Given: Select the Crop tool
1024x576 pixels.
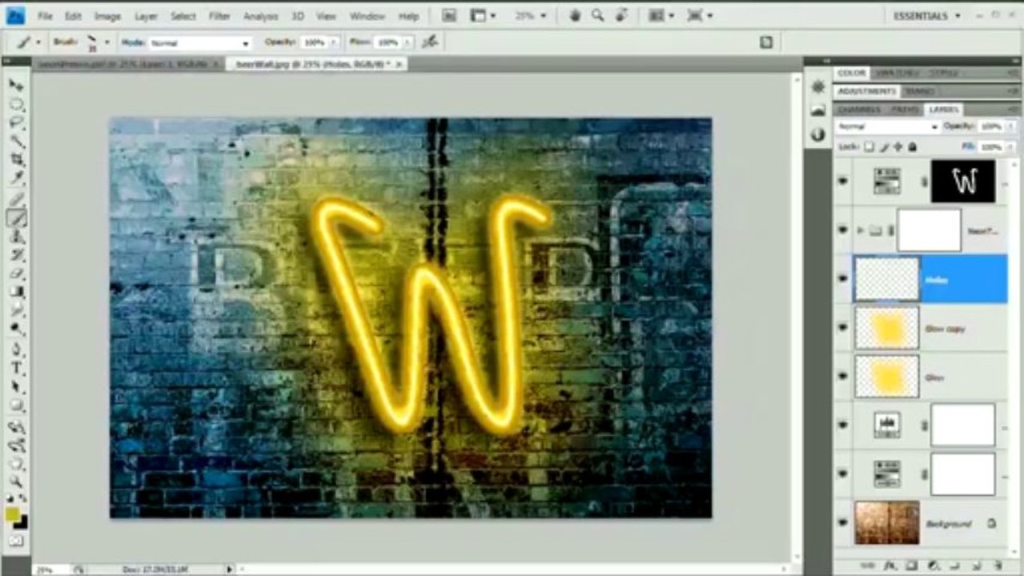Looking at the screenshot, I should coord(16,160).
